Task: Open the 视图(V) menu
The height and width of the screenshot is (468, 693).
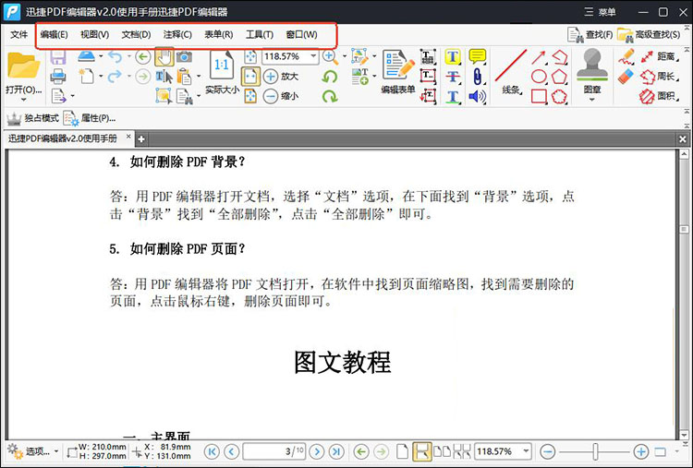Action: point(94,34)
